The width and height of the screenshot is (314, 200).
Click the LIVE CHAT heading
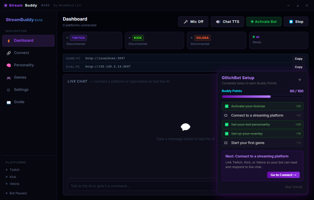tap(77, 81)
